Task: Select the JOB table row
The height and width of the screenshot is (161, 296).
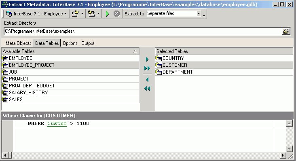Action: 70,72
